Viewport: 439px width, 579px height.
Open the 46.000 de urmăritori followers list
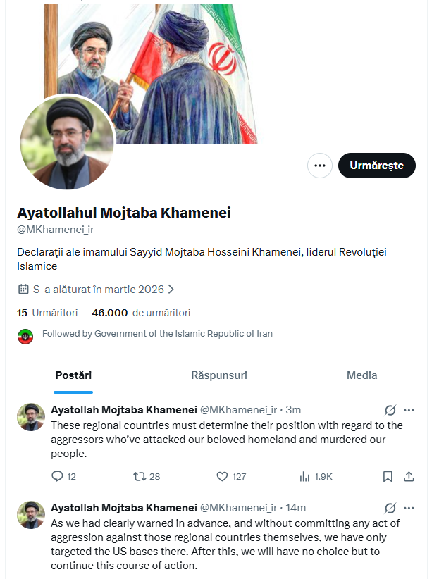click(141, 313)
